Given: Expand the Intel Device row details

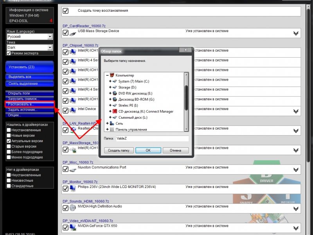Looking at the screenshot, I should [x=296, y=111].
